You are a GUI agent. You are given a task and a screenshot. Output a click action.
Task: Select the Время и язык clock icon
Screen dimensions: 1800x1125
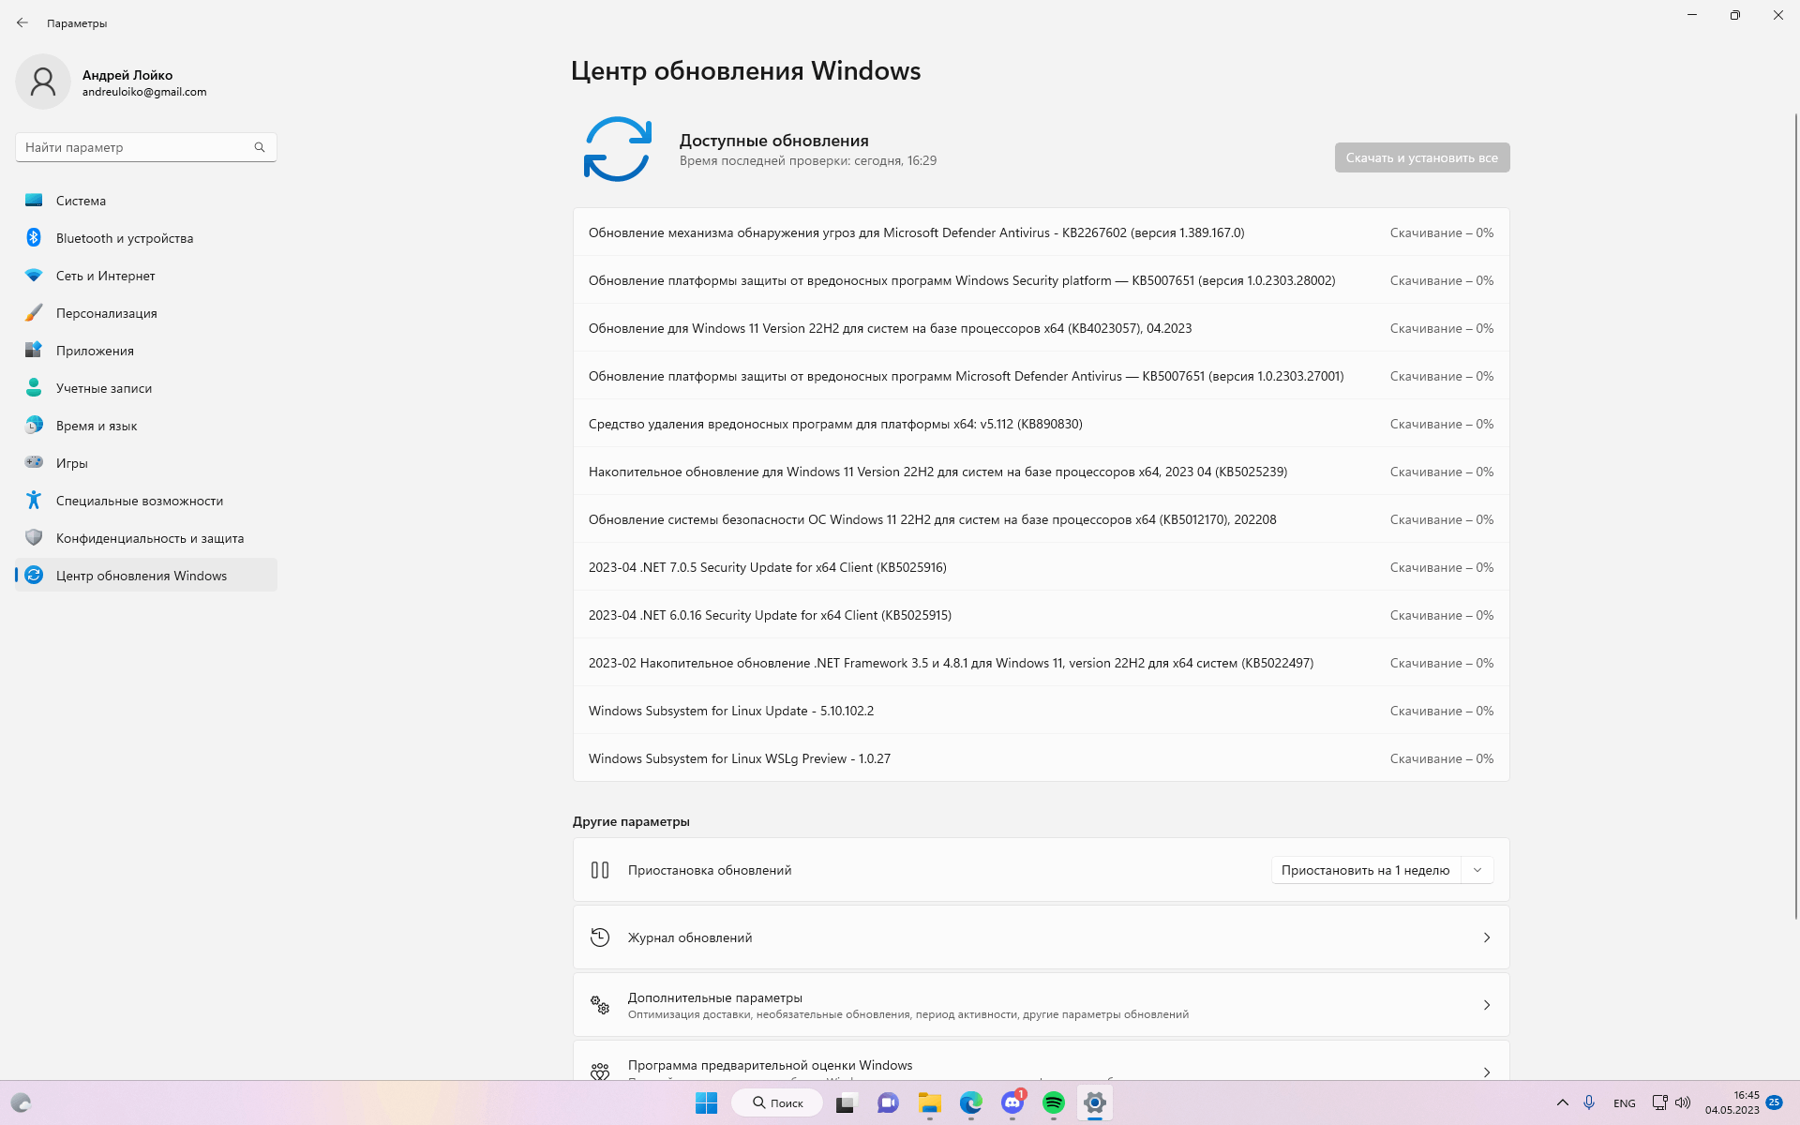tap(34, 425)
